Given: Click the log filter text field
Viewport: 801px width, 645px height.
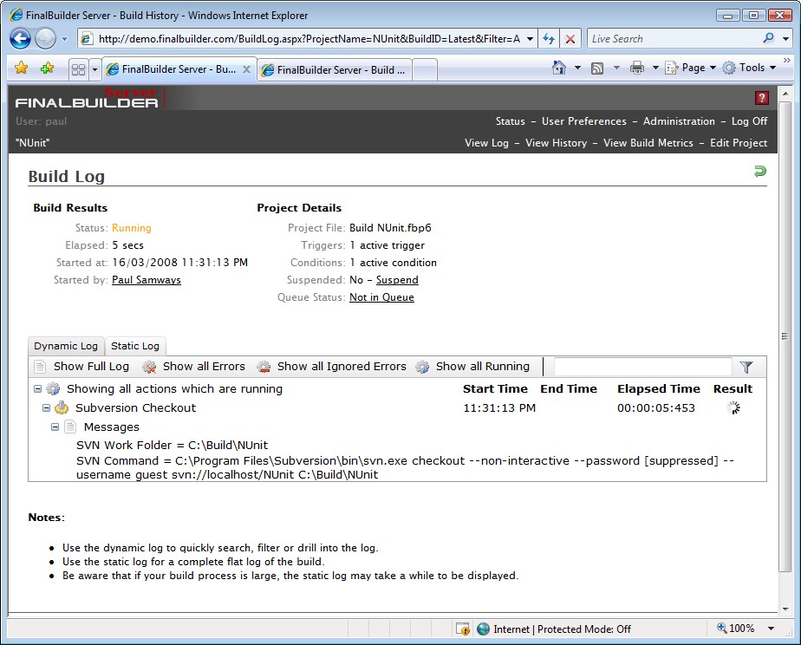Looking at the screenshot, I should click(x=642, y=367).
